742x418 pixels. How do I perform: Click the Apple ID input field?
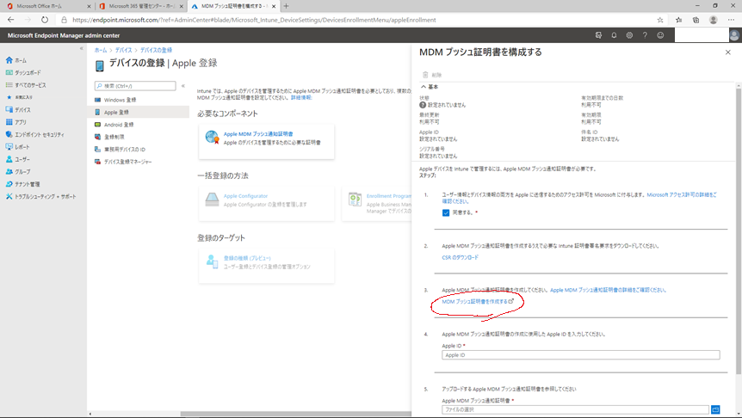581,355
